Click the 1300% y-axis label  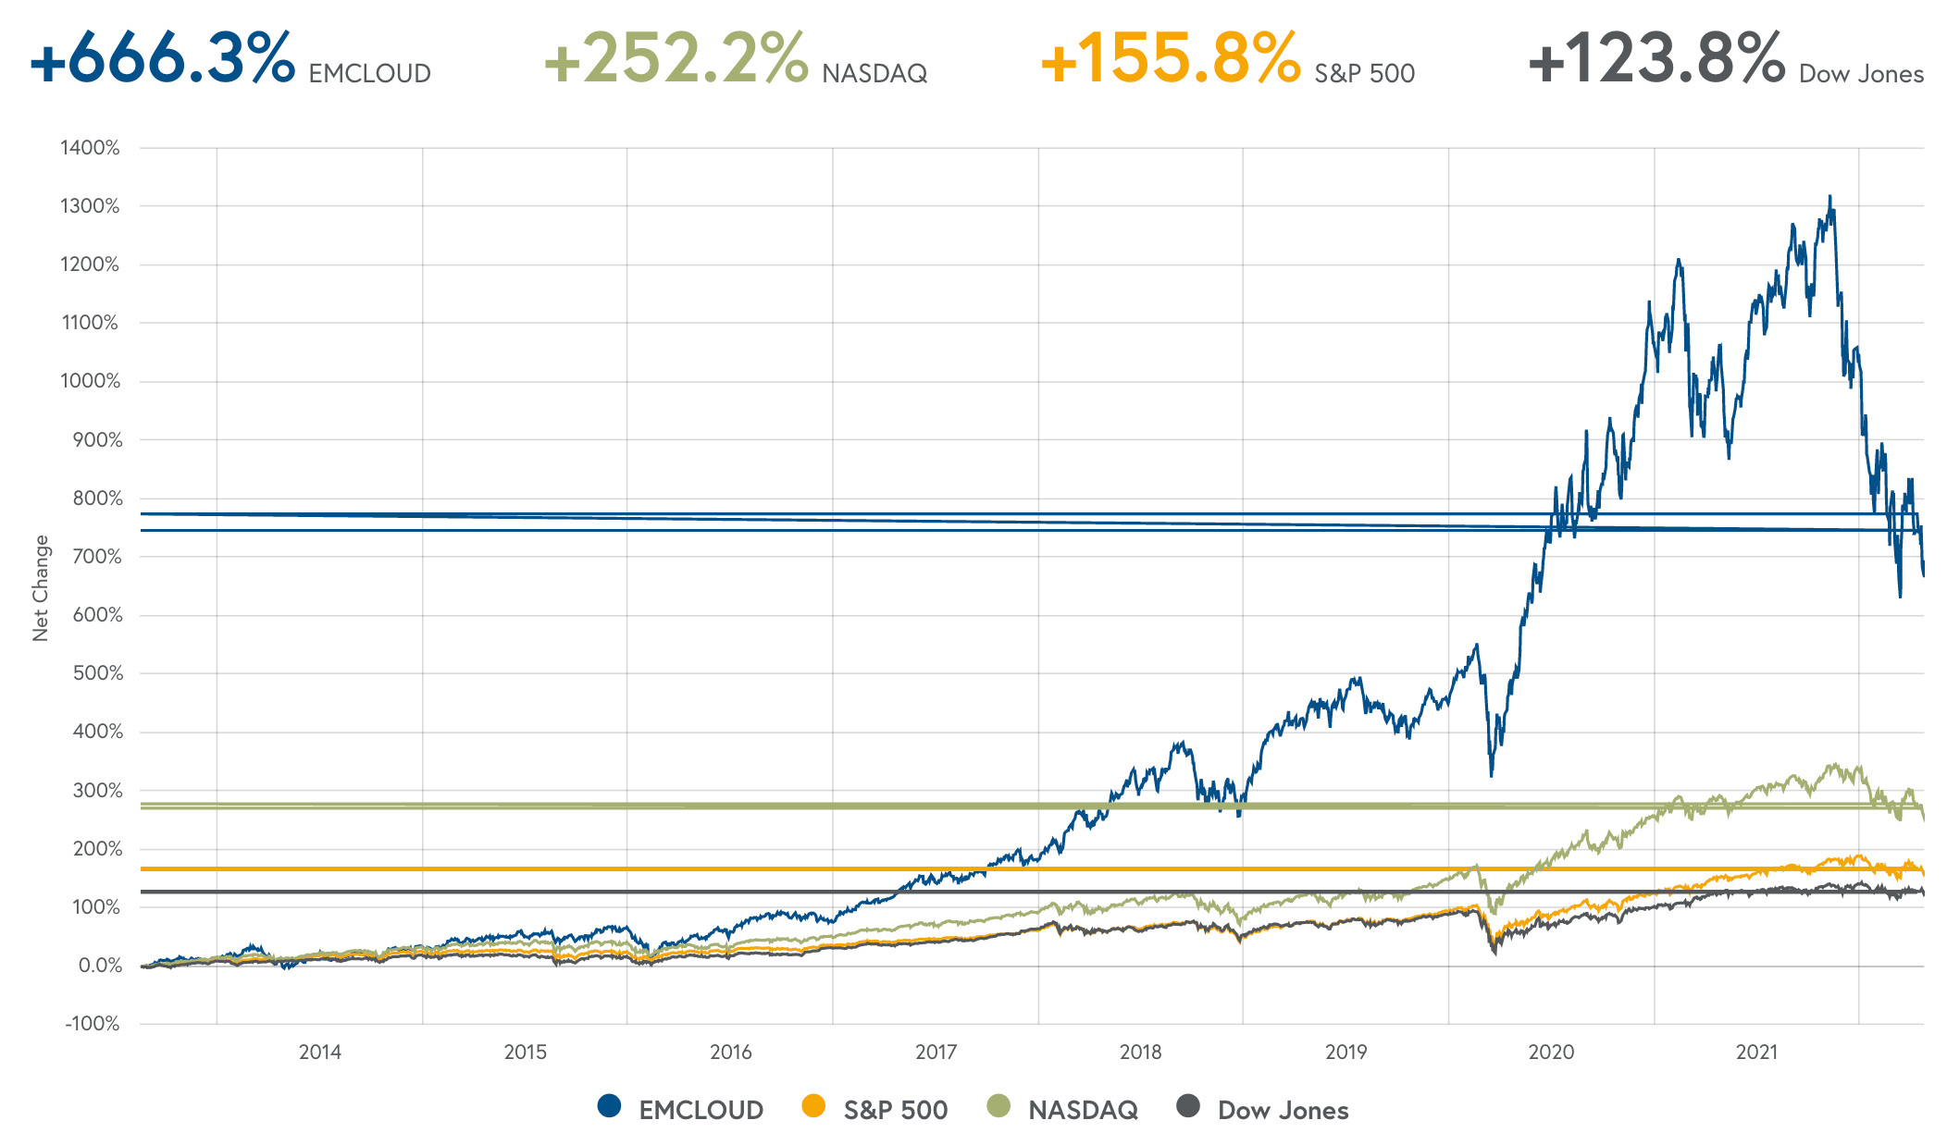coord(91,206)
